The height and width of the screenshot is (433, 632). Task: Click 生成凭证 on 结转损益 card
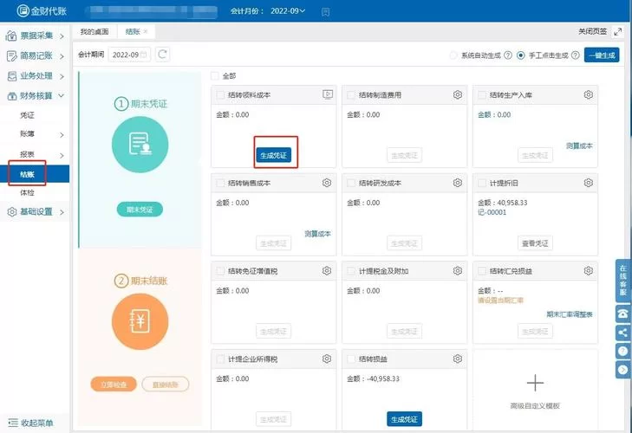coord(404,419)
